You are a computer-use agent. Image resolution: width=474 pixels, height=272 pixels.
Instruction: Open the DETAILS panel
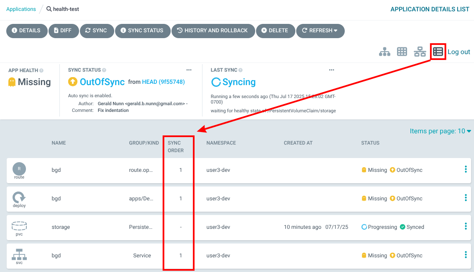pyautogui.click(x=27, y=31)
